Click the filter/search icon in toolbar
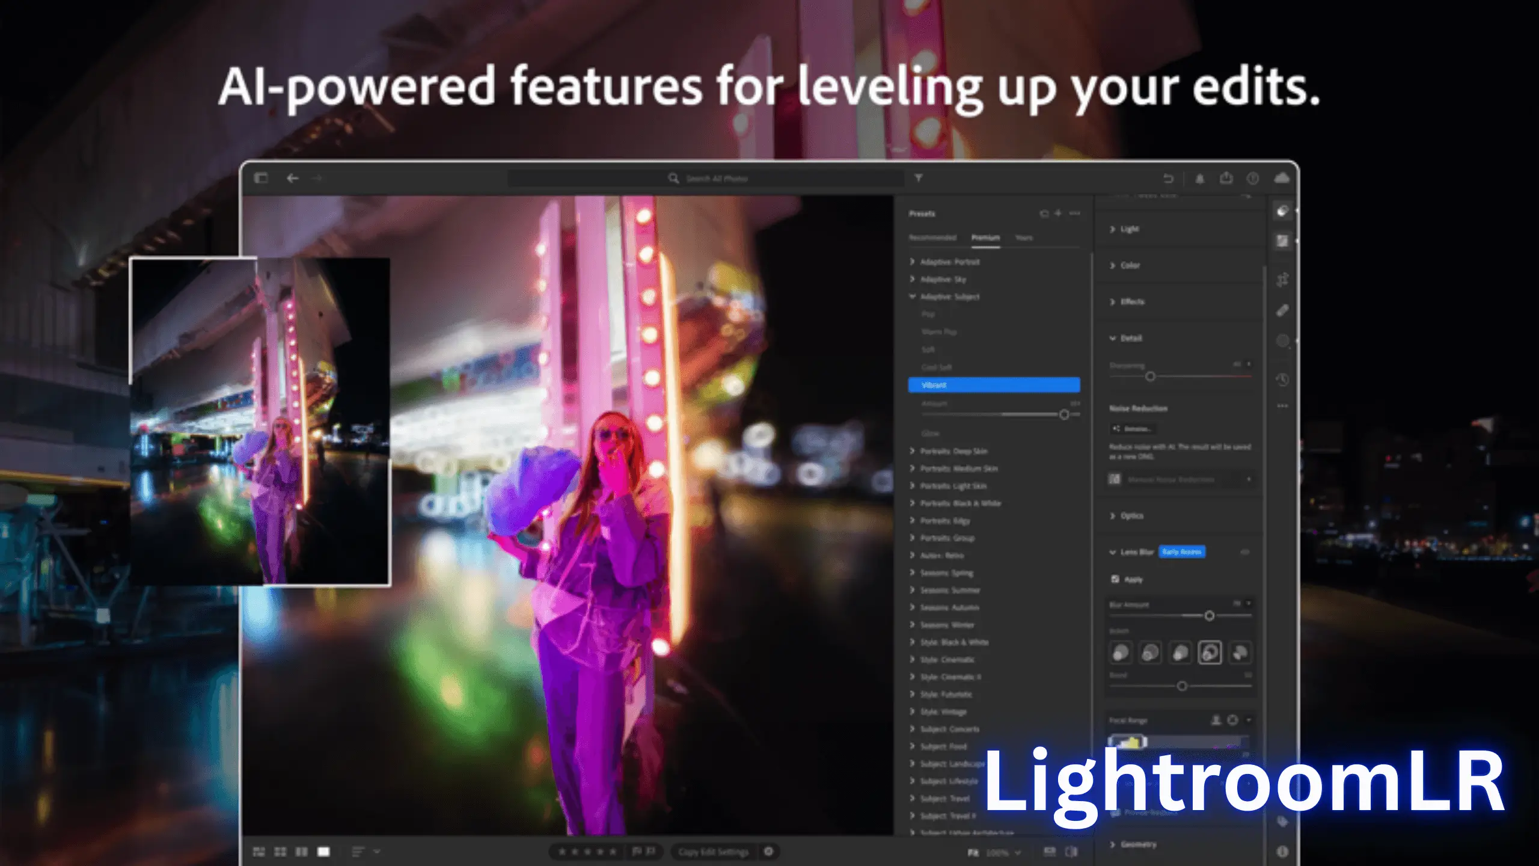 click(x=917, y=177)
